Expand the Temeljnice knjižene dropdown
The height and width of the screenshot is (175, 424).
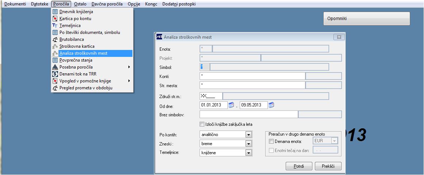(x=248, y=153)
